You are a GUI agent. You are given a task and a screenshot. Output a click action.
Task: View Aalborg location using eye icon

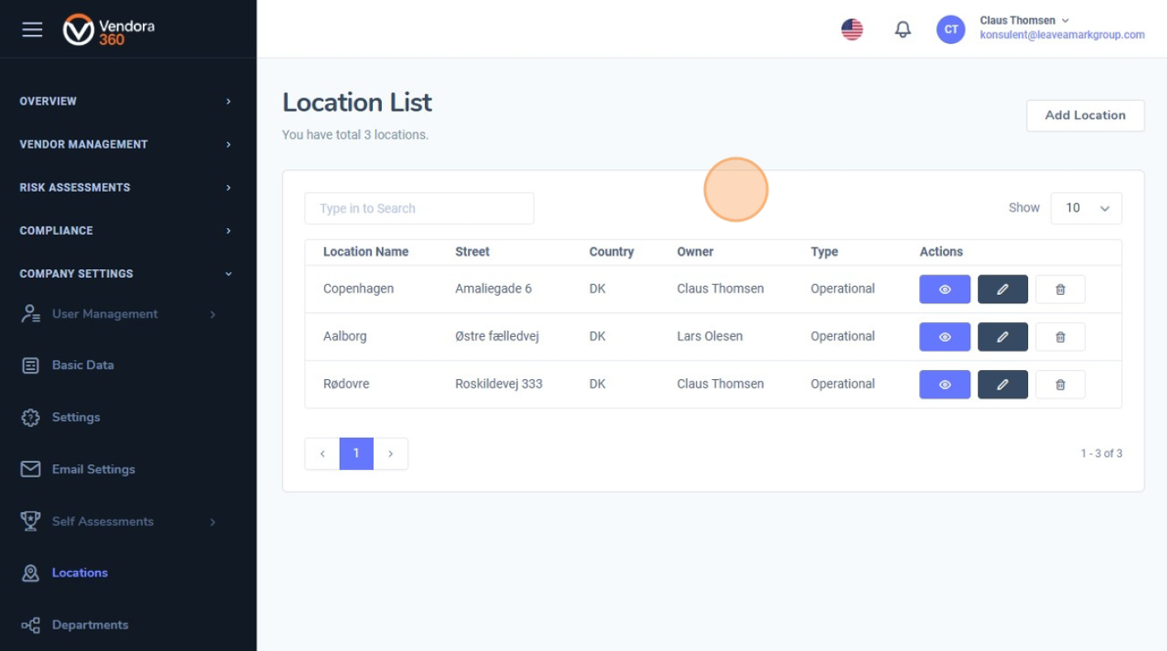point(945,337)
